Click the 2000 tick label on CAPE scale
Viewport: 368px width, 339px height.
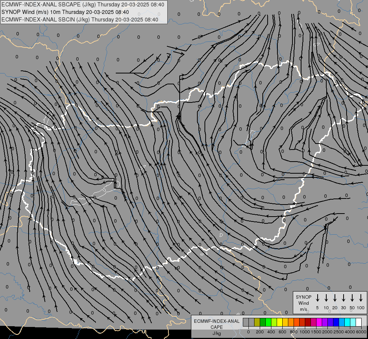[x=327, y=332]
